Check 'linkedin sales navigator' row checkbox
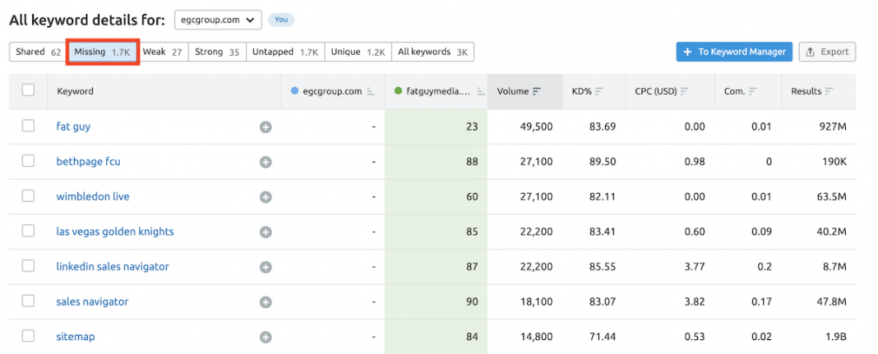 point(28,266)
